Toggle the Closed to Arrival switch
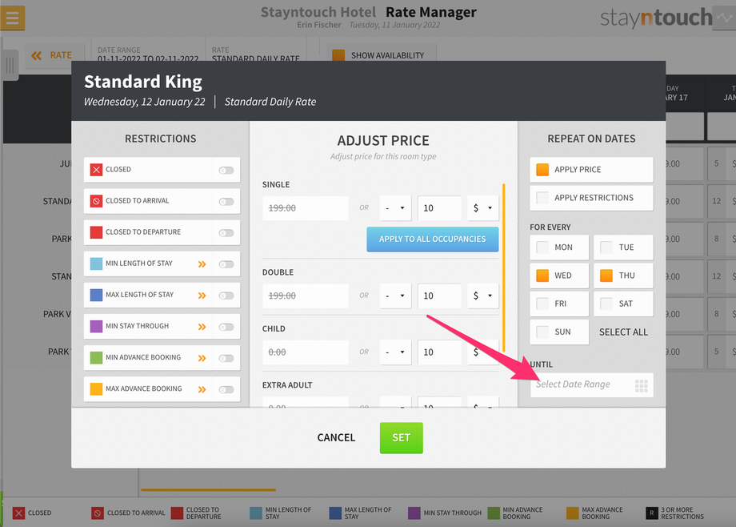The image size is (736, 527). [x=226, y=202]
